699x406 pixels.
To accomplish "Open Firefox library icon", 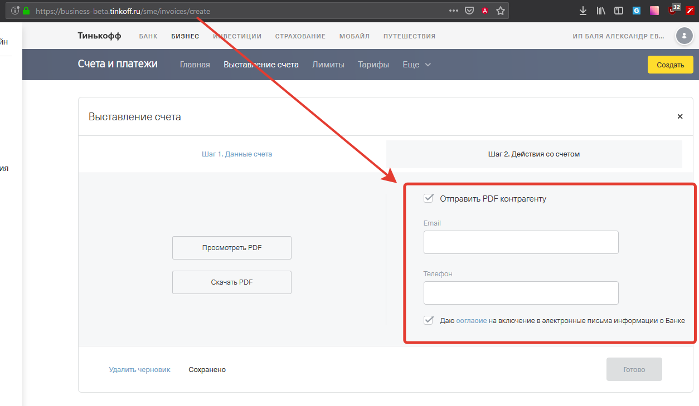I will (601, 11).
